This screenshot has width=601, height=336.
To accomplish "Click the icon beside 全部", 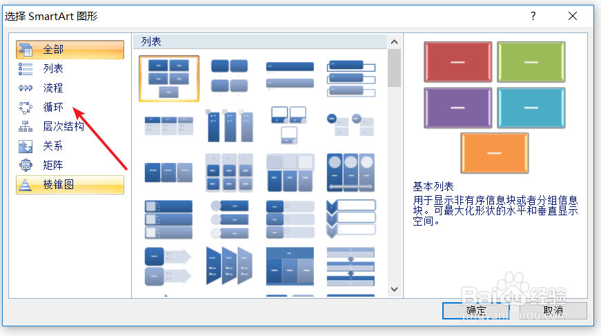I will (26, 50).
